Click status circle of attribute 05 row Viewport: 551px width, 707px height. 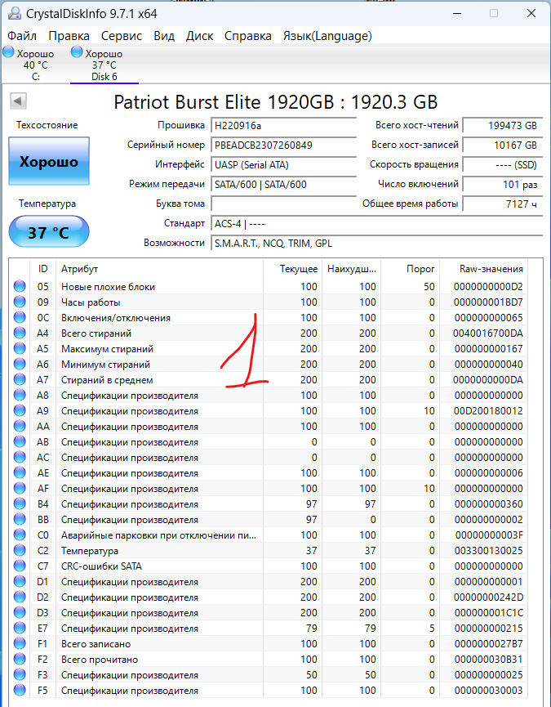point(20,286)
